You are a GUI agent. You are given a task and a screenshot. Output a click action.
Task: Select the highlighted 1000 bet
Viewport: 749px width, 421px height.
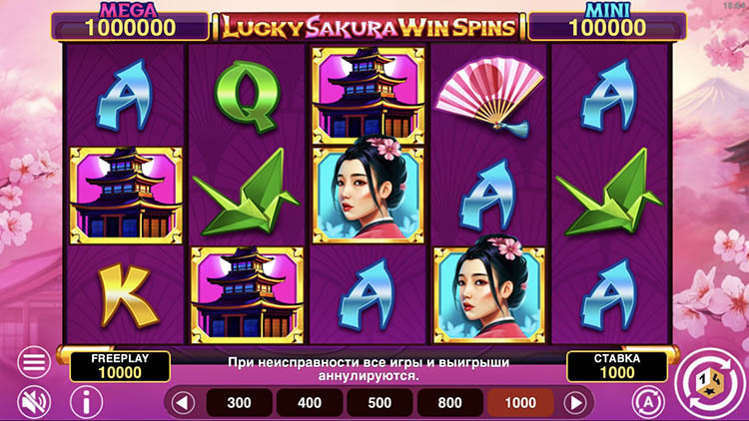tap(520, 403)
